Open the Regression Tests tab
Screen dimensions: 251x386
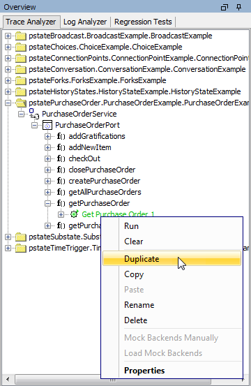coord(143,22)
